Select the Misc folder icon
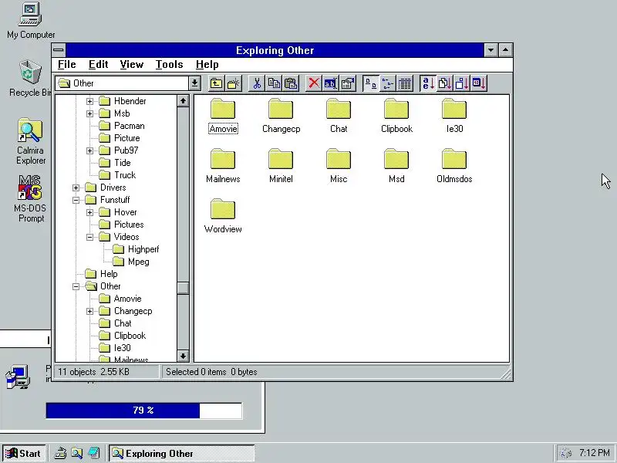 point(339,159)
